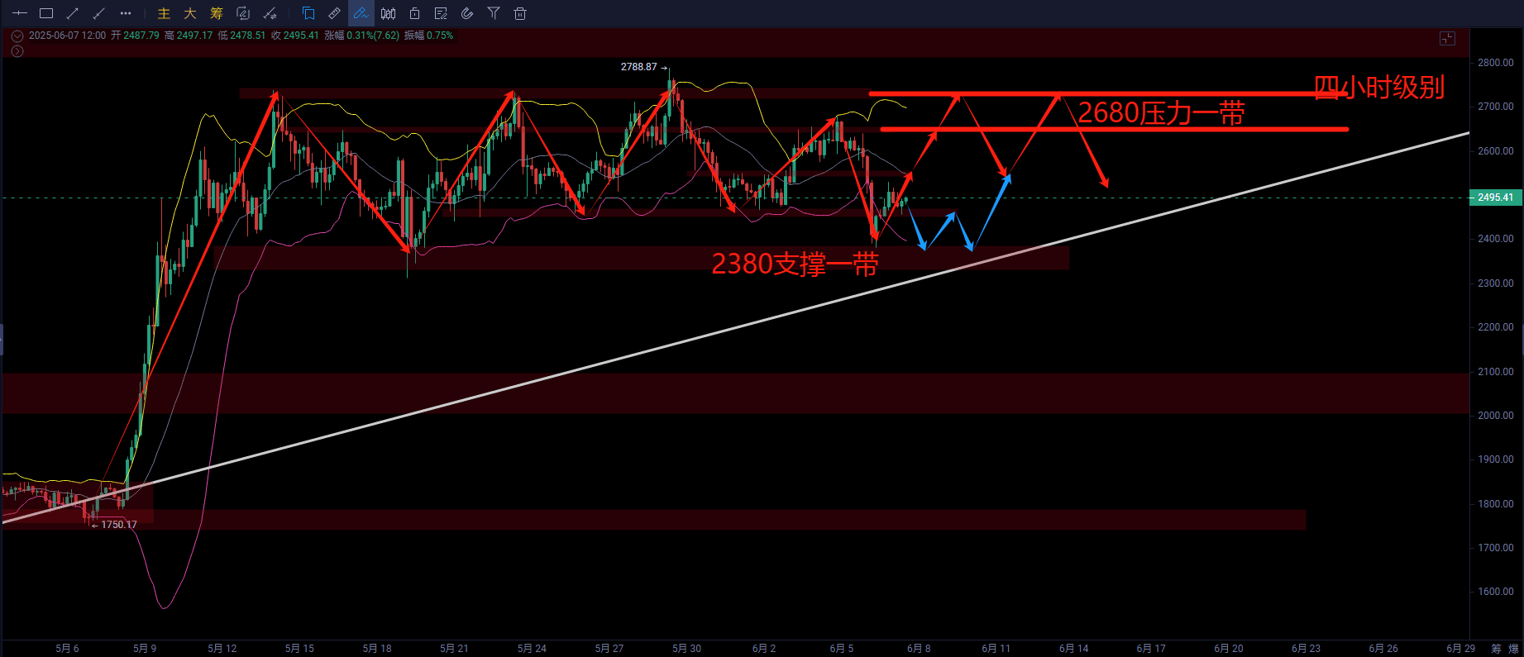Click the line-with-lock drawing icon
This screenshot has height=657, width=1524.
270,13
